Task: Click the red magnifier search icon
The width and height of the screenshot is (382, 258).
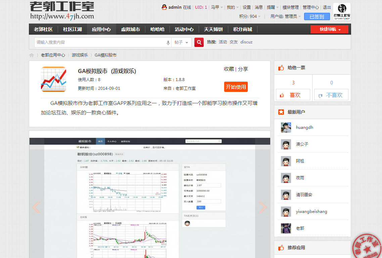Action: [x=199, y=43]
